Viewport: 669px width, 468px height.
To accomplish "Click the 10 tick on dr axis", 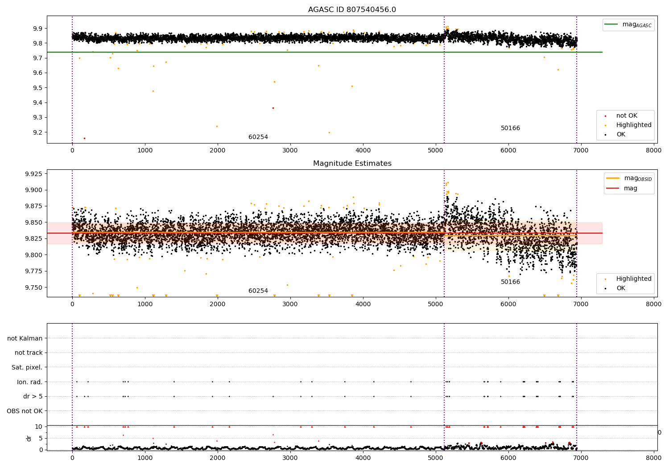I will click(39, 427).
